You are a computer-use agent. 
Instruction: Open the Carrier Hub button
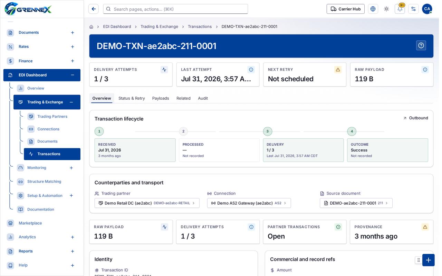(345, 9)
